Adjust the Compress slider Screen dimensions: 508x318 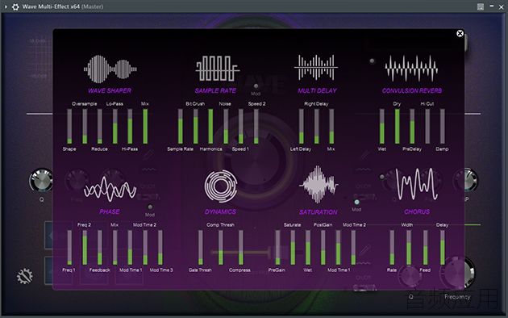pyautogui.click(x=241, y=247)
